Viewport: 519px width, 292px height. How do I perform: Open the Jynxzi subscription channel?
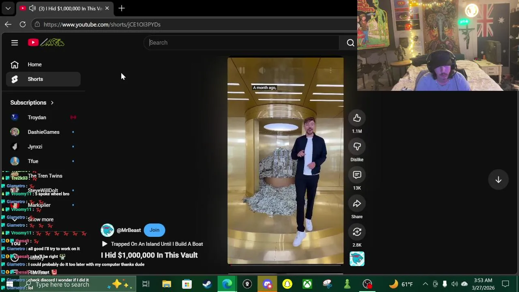point(43,146)
